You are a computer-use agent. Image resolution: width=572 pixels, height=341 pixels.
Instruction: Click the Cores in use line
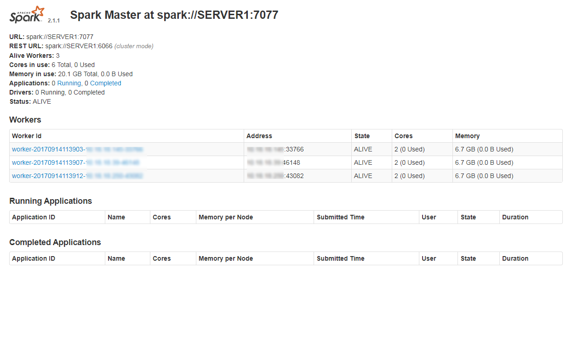coord(52,65)
